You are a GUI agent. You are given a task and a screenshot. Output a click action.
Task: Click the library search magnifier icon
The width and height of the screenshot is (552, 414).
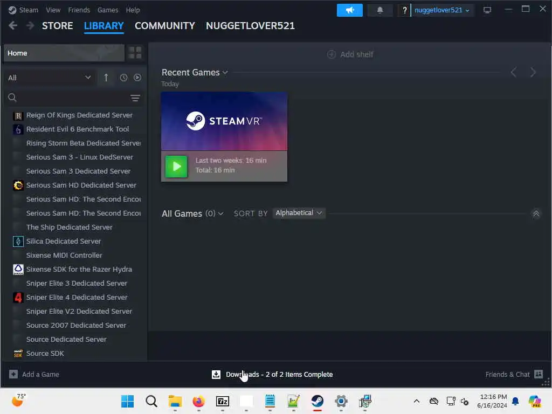pyautogui.click(x=12, y=98)
